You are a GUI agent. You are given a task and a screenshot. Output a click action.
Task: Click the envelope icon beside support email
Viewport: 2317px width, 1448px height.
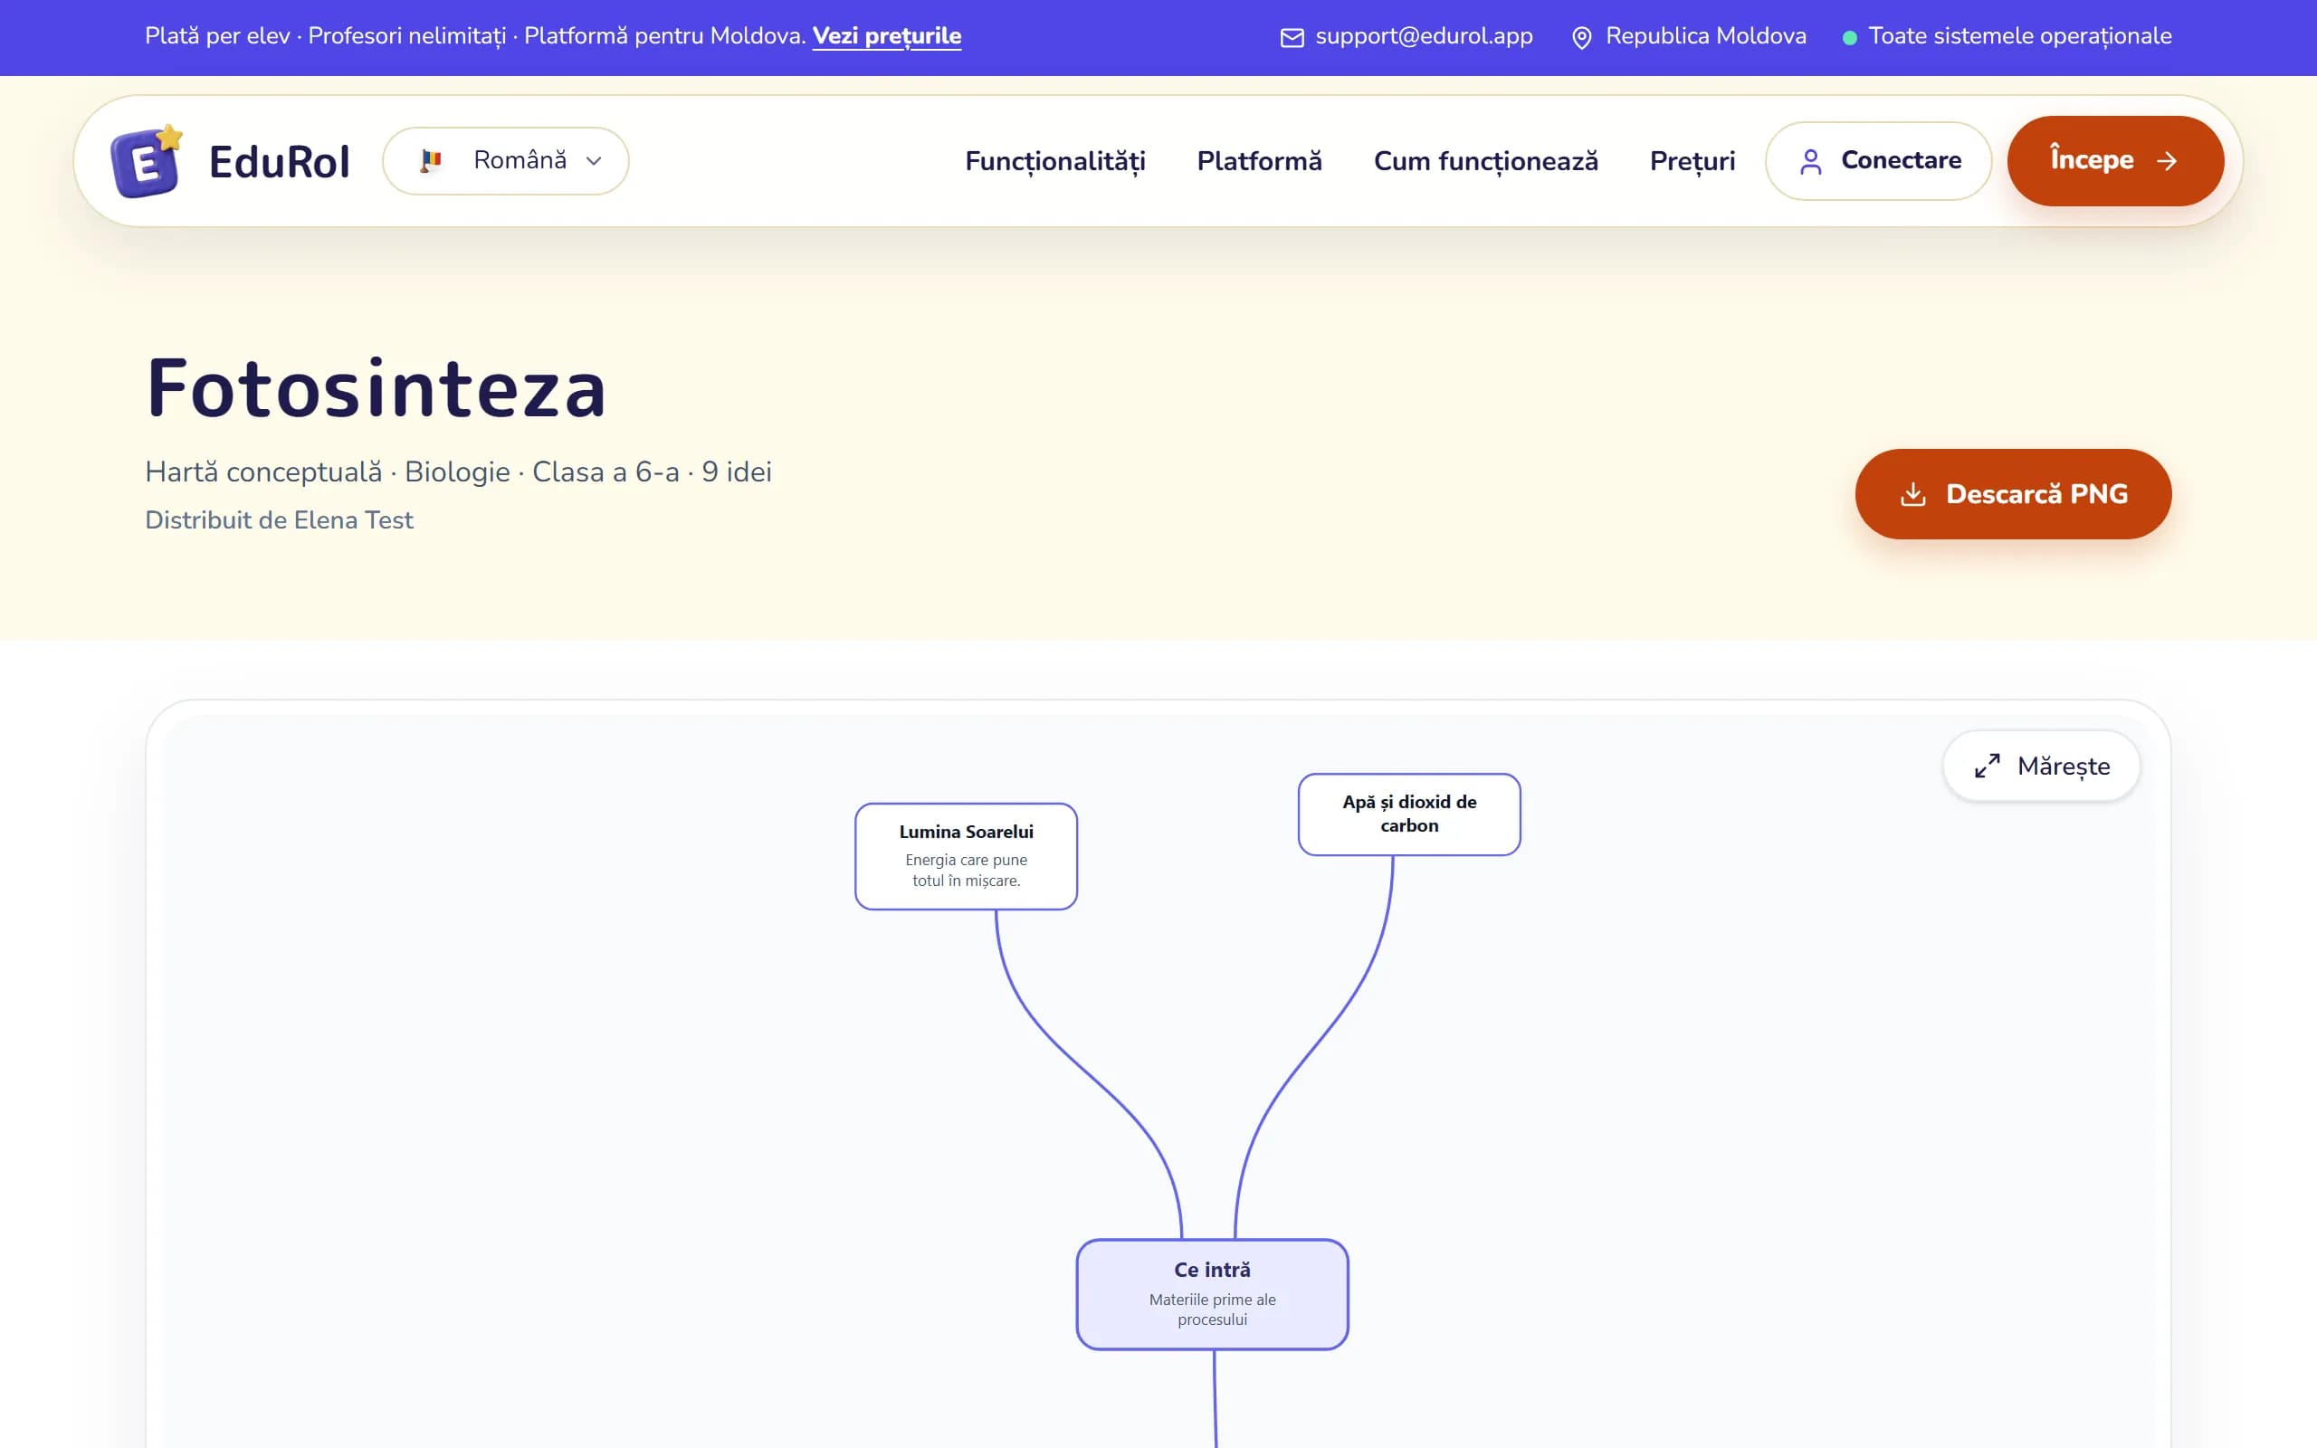1292,37
